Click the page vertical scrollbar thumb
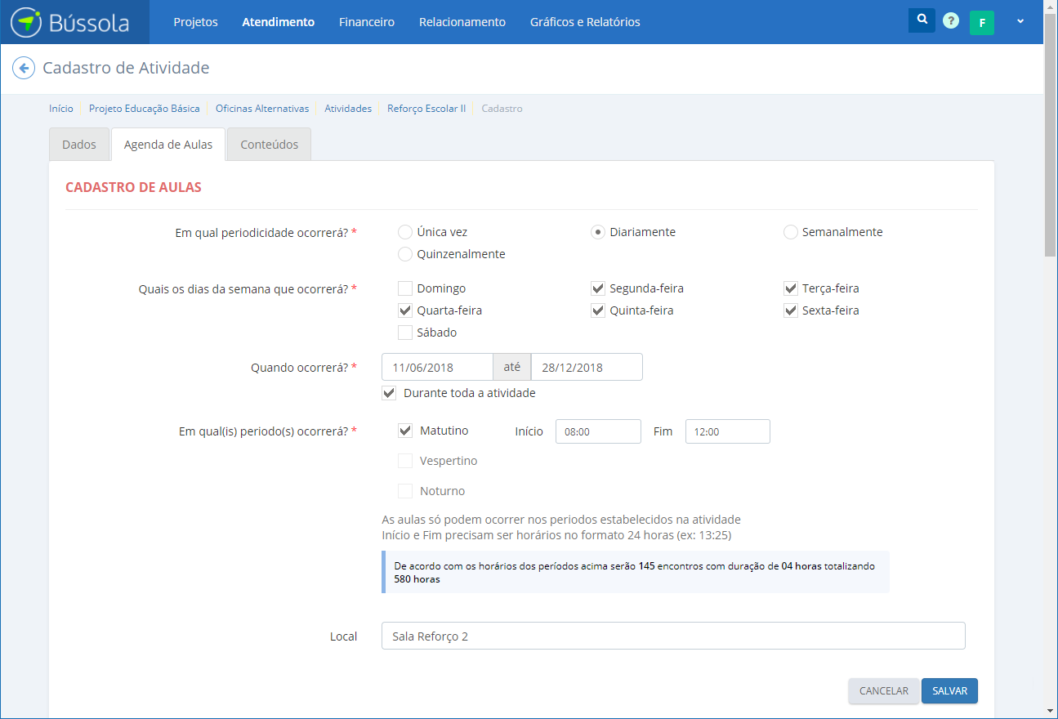The image size is (1058, 719). coord(1051,135)
